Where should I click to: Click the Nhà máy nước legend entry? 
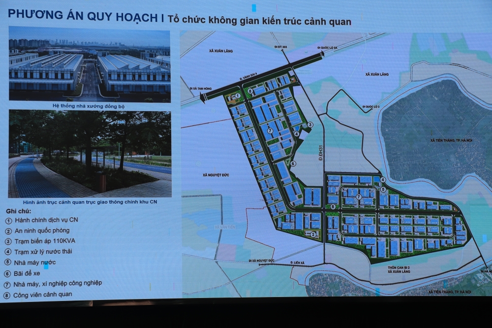pos(35,262)
